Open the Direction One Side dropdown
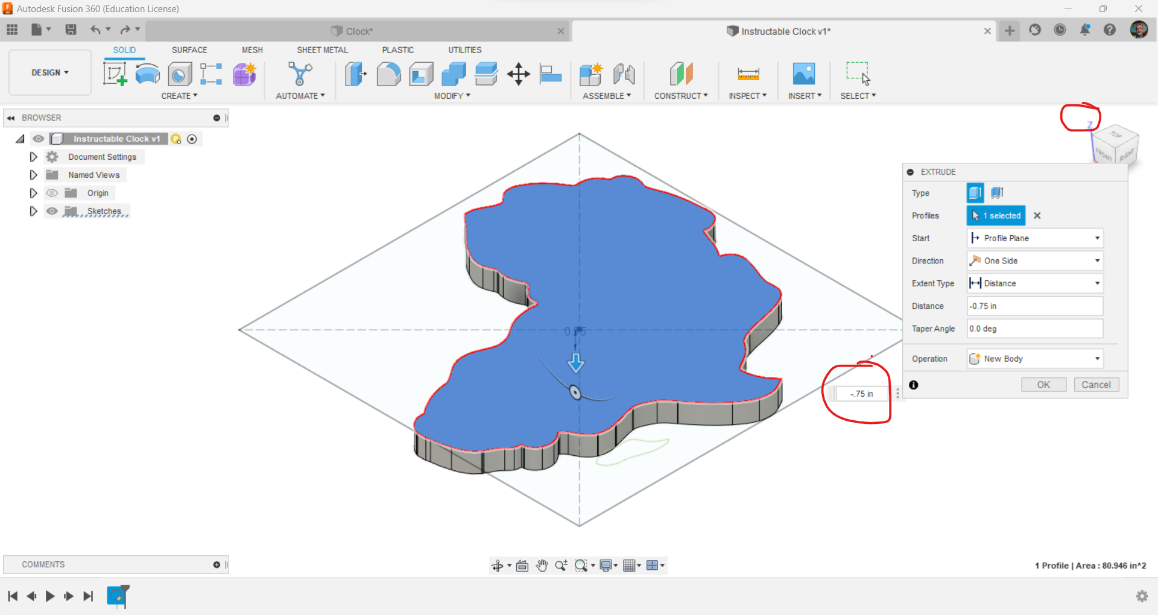Screen dimensions: 1158x615 (1035, 260)
